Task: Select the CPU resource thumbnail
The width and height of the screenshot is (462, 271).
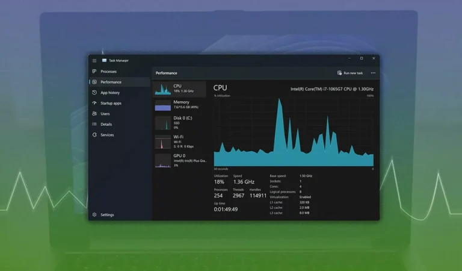Action: tap(162, 89)
